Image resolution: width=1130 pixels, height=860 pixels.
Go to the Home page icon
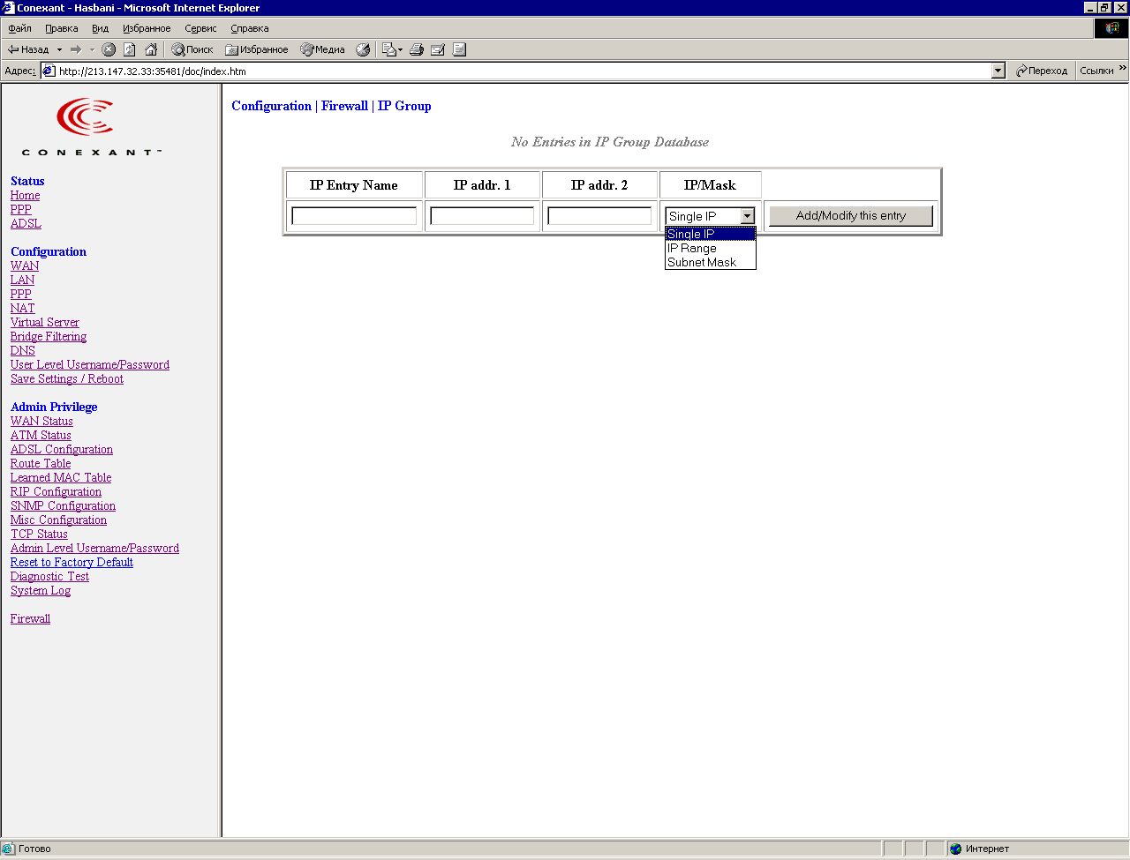151,49
